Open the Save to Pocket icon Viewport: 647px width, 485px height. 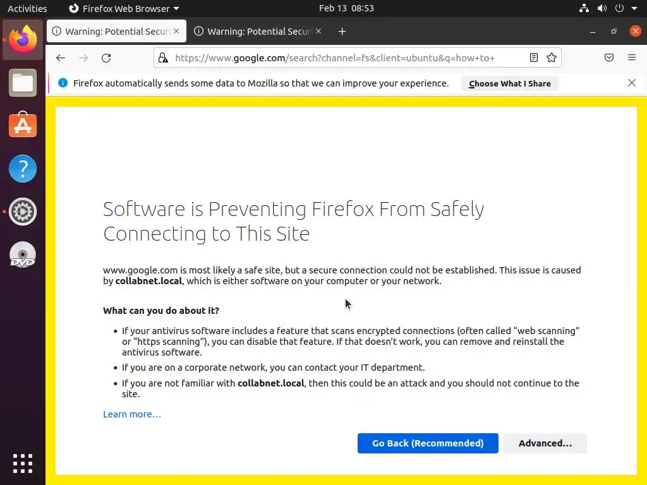click(x=609, y=58)
